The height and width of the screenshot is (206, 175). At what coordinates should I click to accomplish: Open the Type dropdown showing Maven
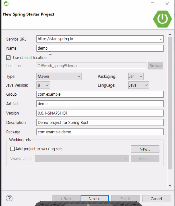click(59, 76)
